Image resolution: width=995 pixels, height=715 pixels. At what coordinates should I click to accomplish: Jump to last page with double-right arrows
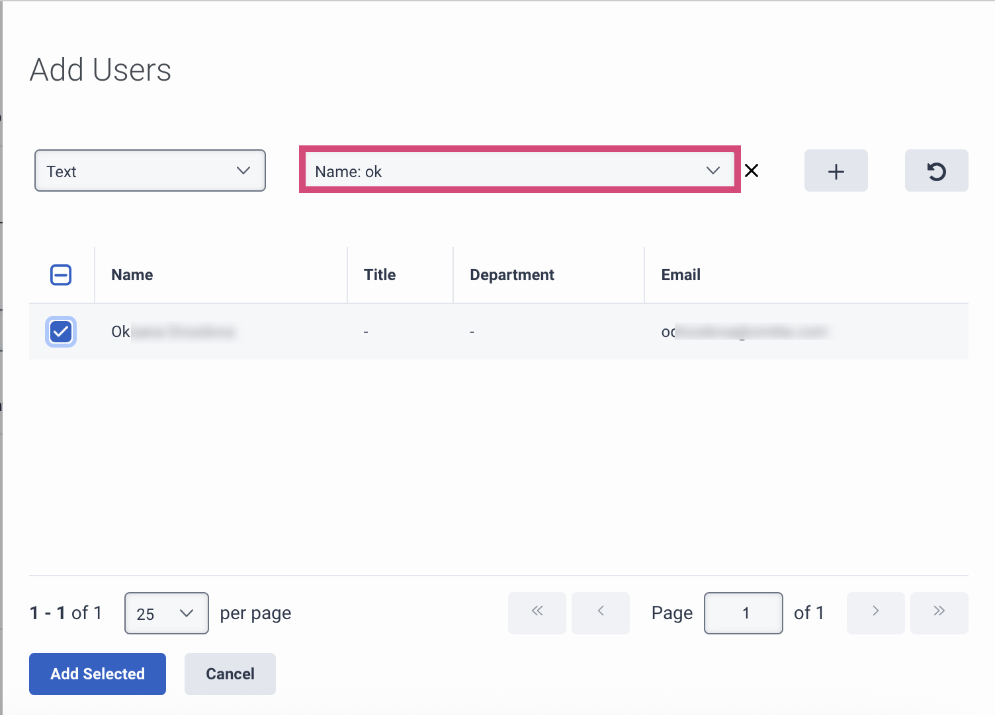point(939,613)
